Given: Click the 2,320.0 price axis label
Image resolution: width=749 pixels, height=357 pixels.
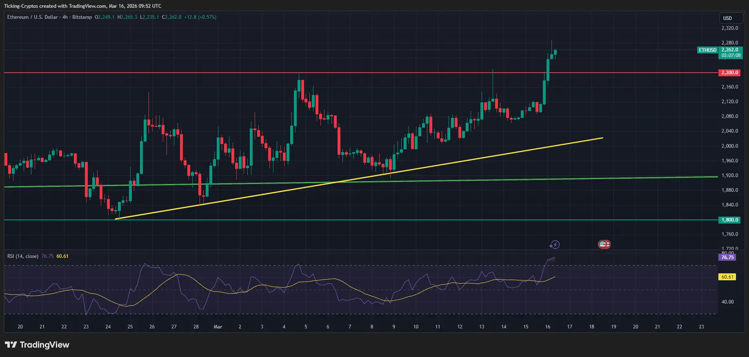Looking at the screenshot, I should point(730,28).
